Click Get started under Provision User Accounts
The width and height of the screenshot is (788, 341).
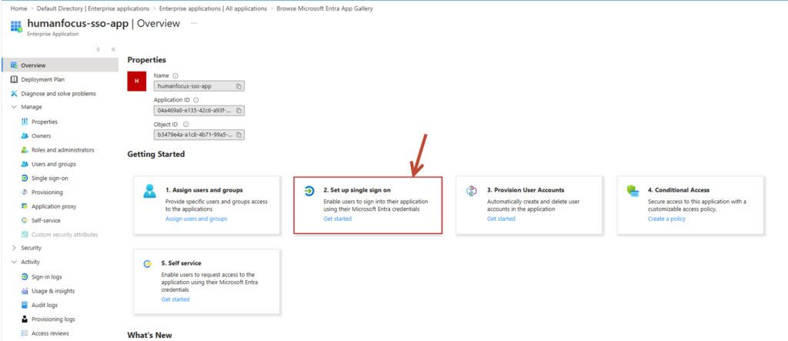(x=501, y=219)
